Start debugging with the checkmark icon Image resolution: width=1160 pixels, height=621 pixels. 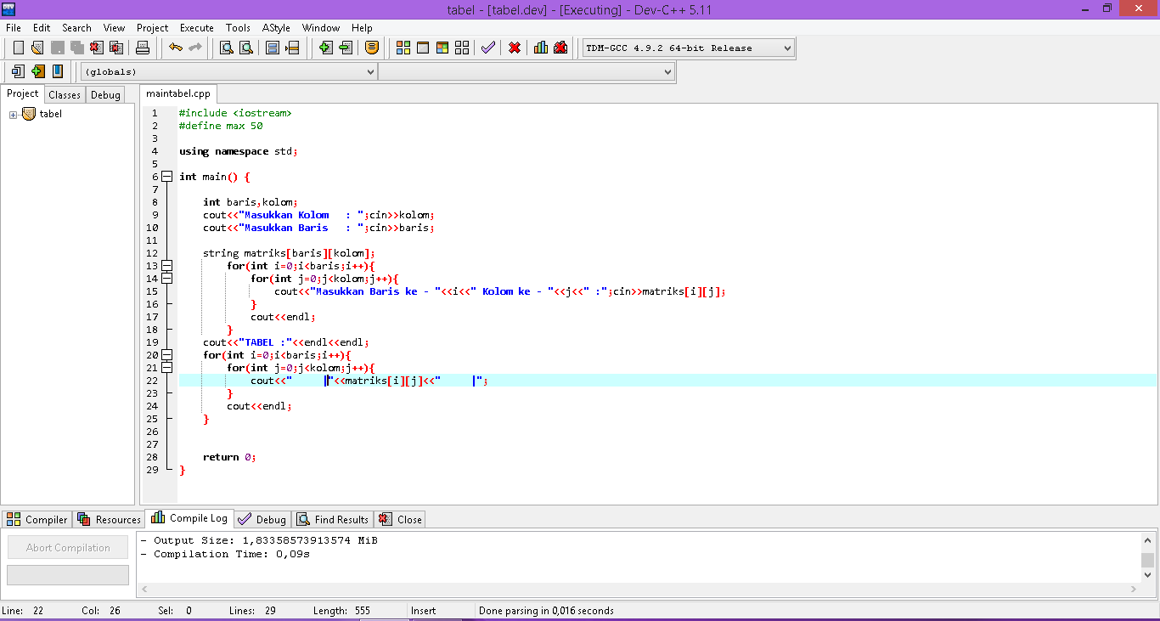(487, 48)
